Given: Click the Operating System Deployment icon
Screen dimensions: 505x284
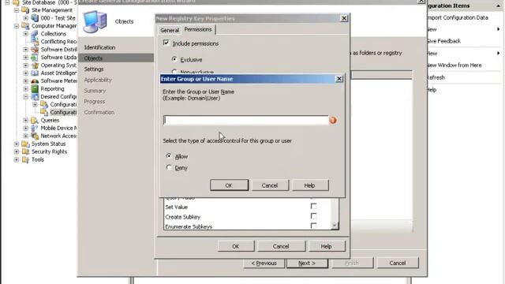Looking at the screenshot, I should (x=35, y=65).
